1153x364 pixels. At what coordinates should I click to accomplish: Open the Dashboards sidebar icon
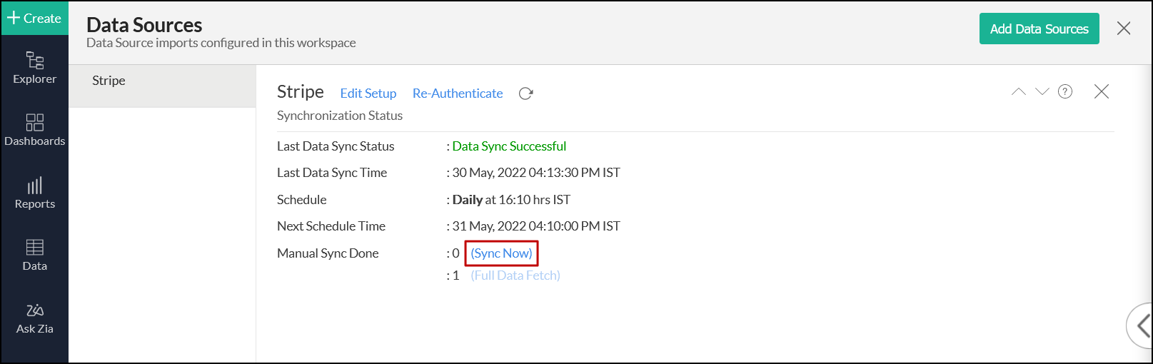(x=34, y=130)
